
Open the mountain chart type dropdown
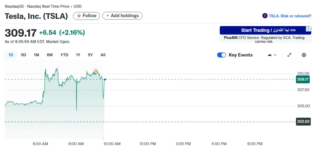pos(272,55)
